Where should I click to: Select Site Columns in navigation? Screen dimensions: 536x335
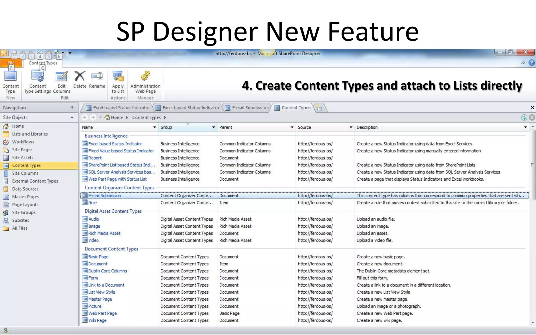tap(25, 173)
